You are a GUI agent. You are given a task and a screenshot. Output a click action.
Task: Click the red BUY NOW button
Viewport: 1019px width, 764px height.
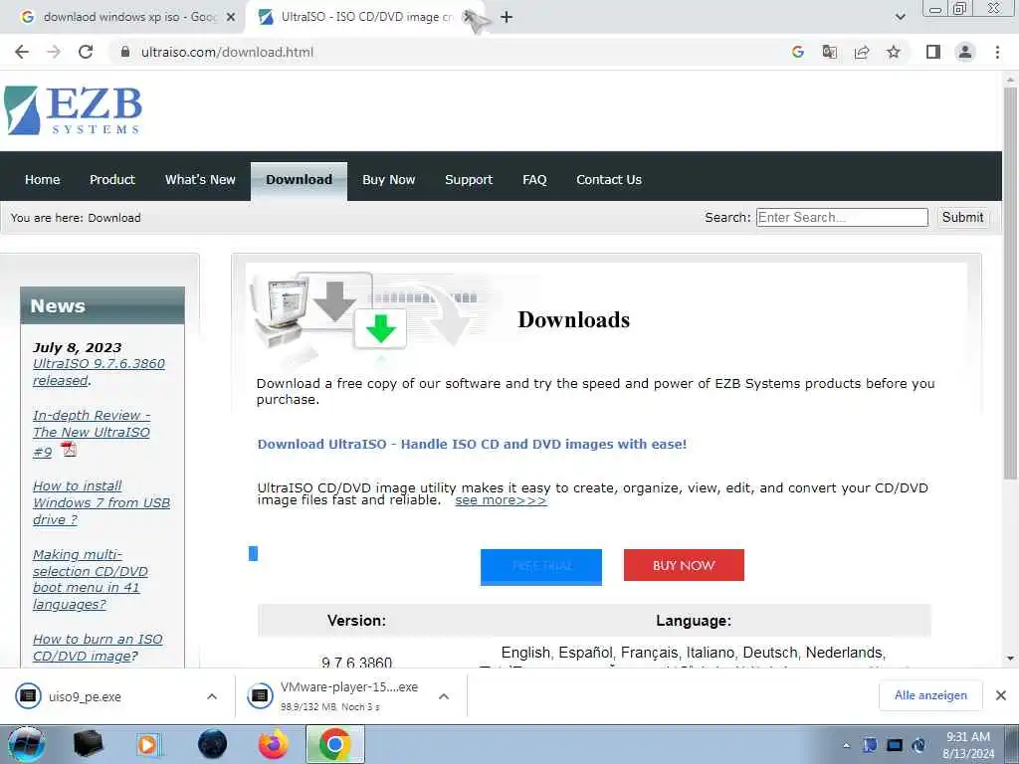coord(684,565)
